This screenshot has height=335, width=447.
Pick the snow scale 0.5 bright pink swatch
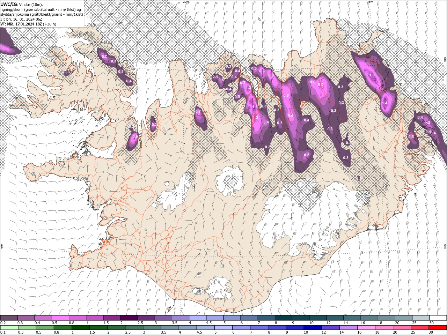(x=60, y=318)
